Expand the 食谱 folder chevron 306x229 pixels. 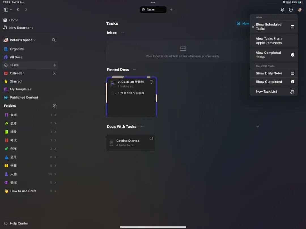point(55,115)
